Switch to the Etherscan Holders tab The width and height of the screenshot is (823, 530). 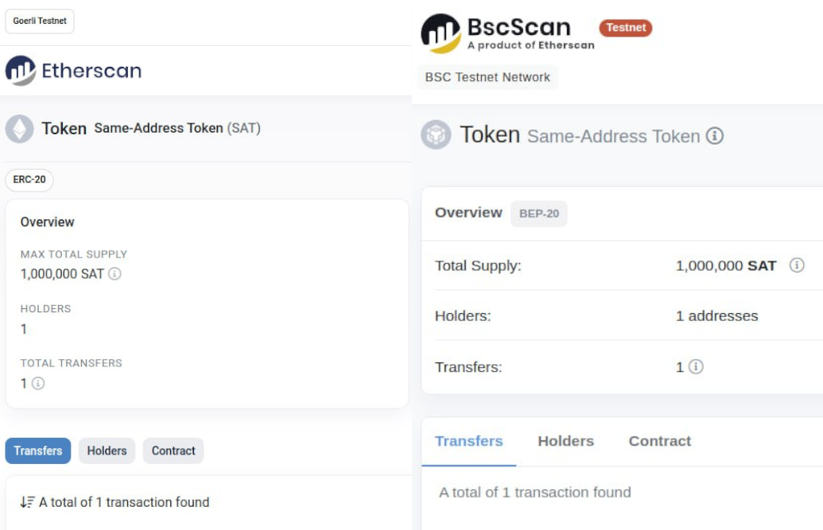click(107, 451)
